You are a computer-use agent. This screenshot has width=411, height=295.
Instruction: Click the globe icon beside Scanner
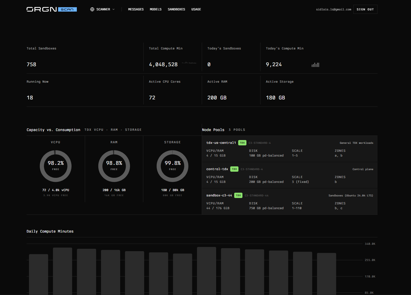pyautogui.click(x=92, y=9)
